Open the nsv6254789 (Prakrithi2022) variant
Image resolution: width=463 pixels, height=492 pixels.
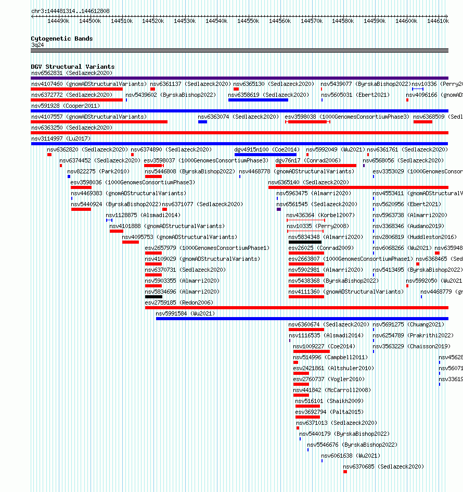(413, 336)
